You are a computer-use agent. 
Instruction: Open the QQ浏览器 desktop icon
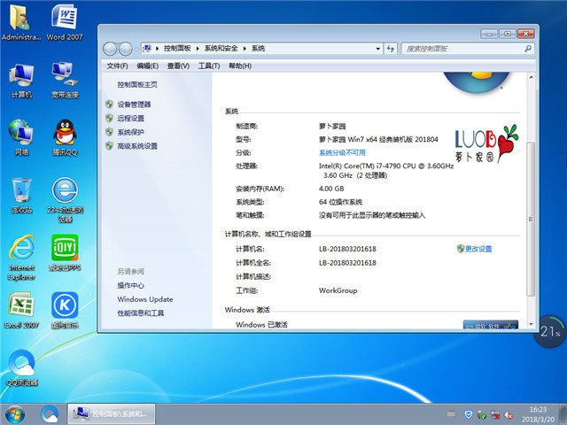click(x=21, y=368)
